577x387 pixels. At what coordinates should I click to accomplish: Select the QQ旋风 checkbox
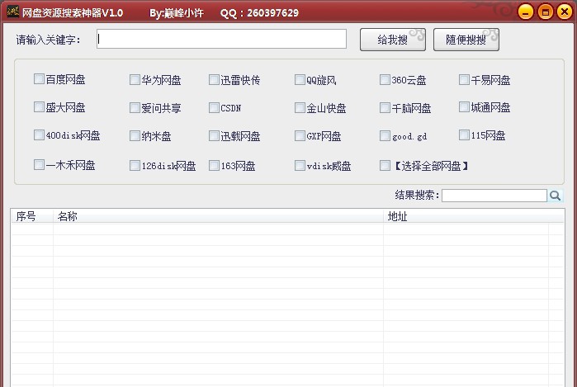pyautogui.click(x=300, y=79)
